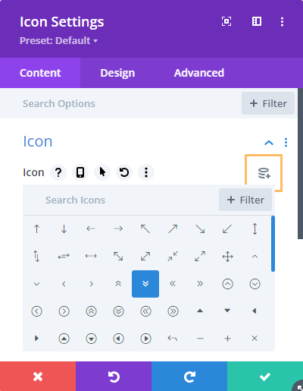Select the highlighted double chevron down icon
Viewport: 303px width, 391px height.
pos(145,284)
